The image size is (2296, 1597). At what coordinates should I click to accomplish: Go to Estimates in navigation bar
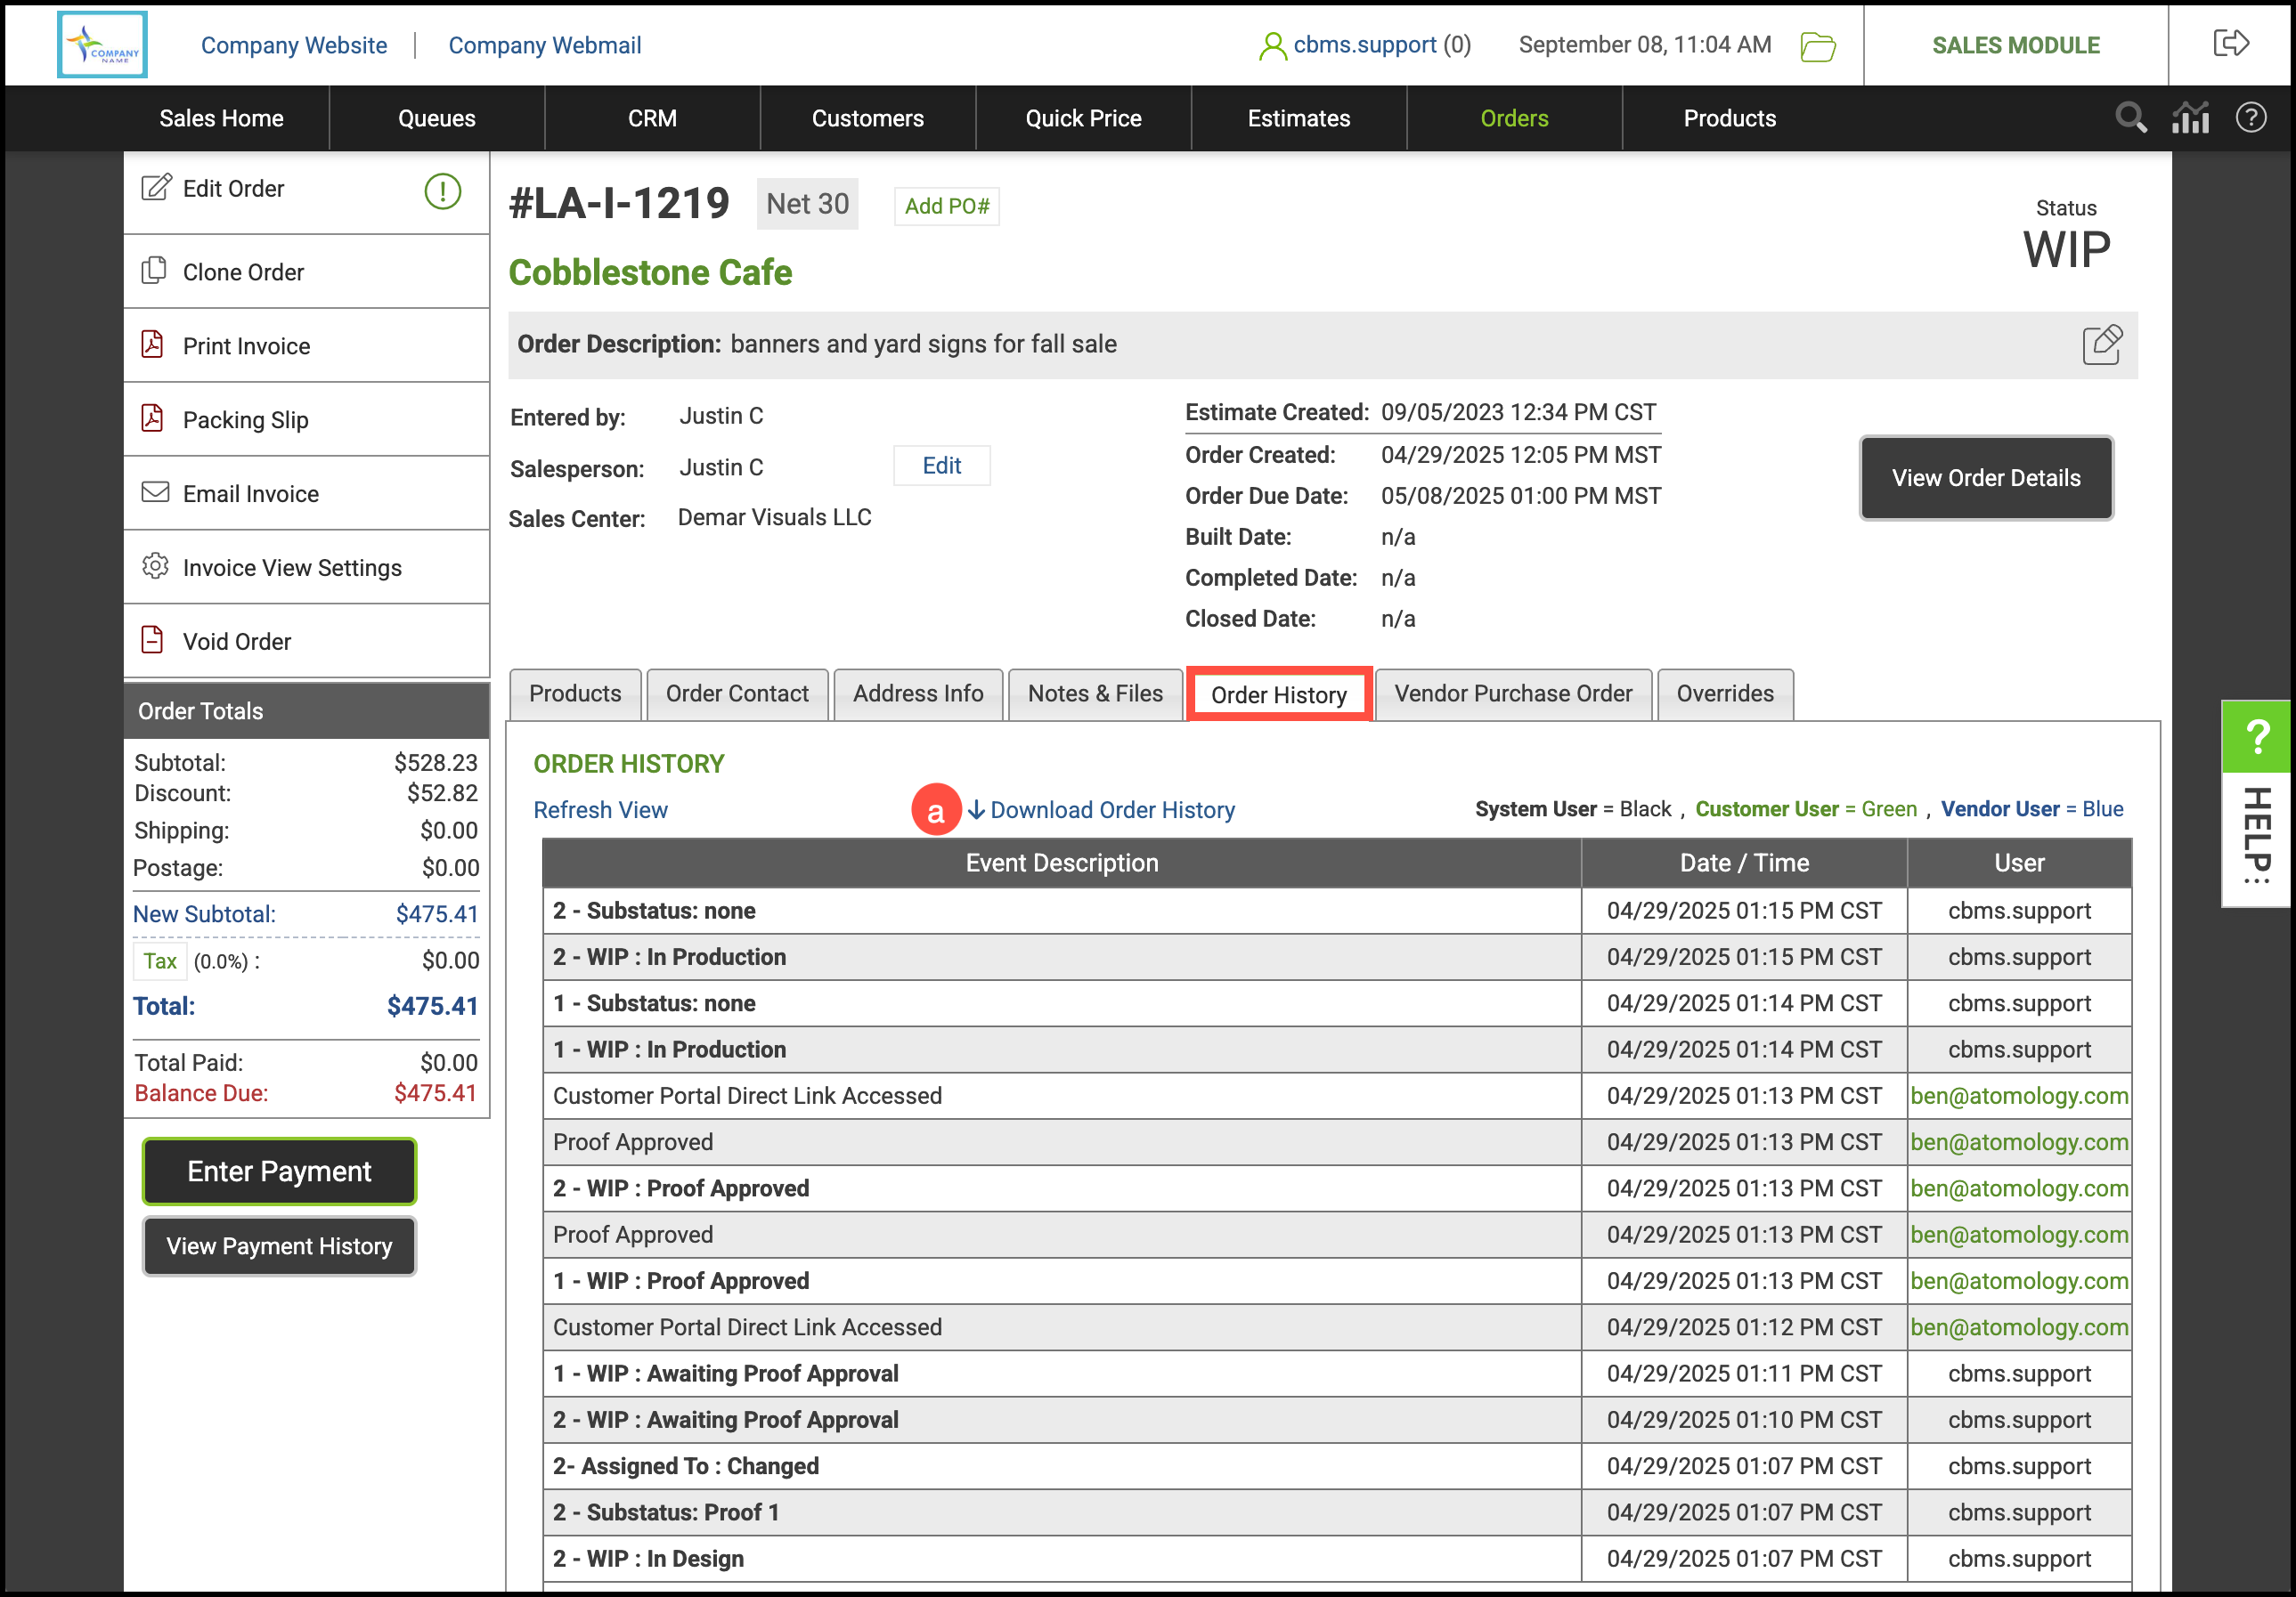pos(1298,118)
